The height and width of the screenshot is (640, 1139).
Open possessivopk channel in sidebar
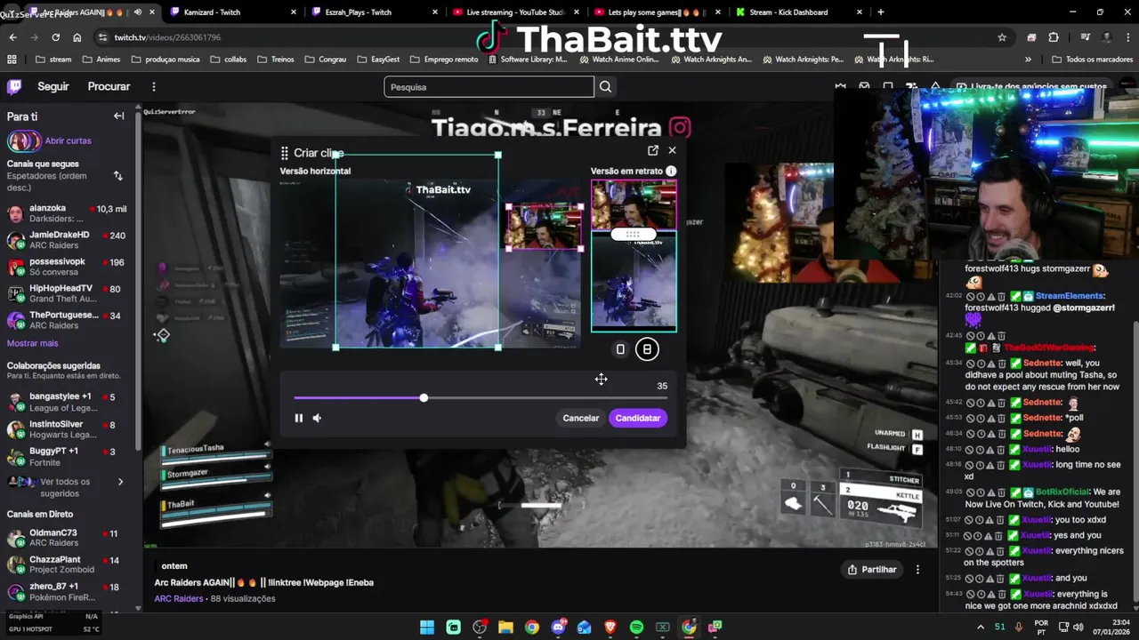click(x=67, y=267)
